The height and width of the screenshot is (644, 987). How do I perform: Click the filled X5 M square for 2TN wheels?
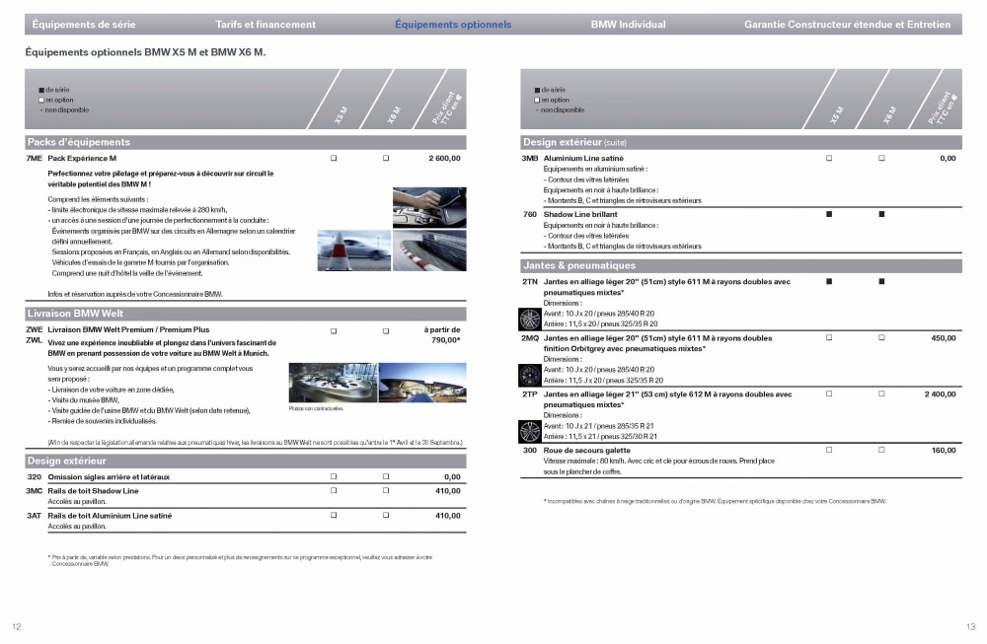click(829, 282)
